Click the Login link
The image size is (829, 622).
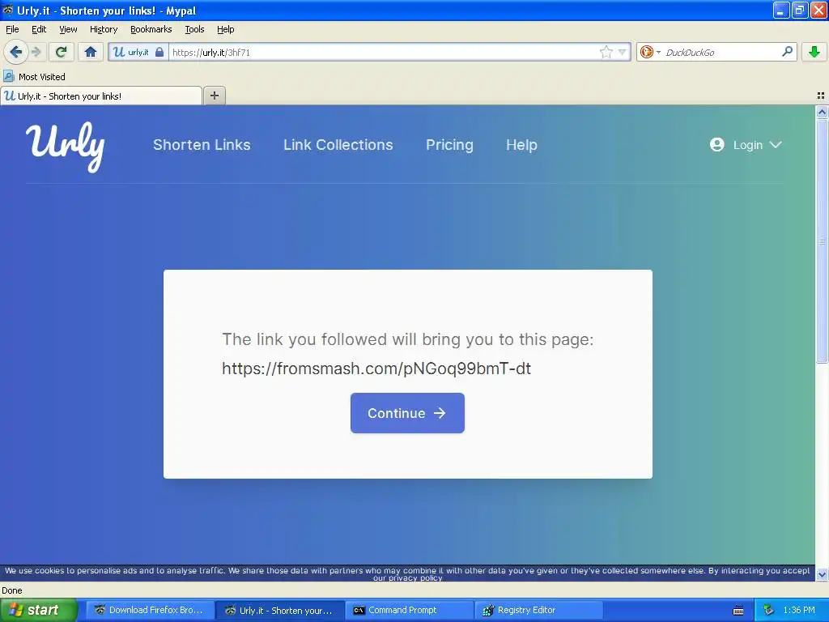pyautogui.click(x=747, y=145)
